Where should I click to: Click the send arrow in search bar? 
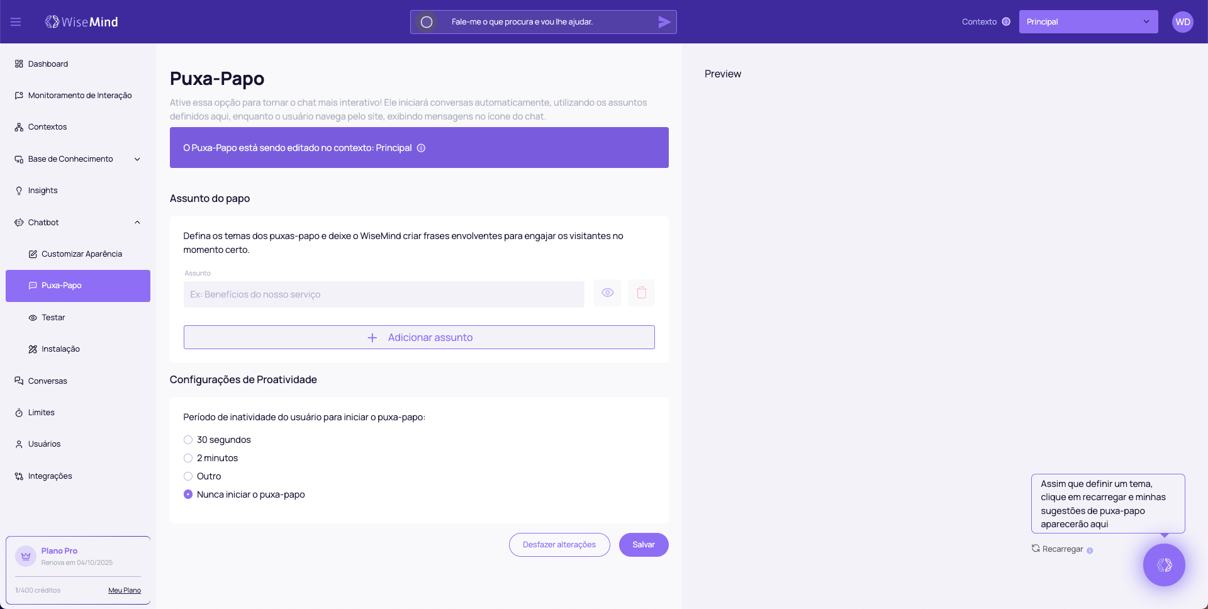664,22
